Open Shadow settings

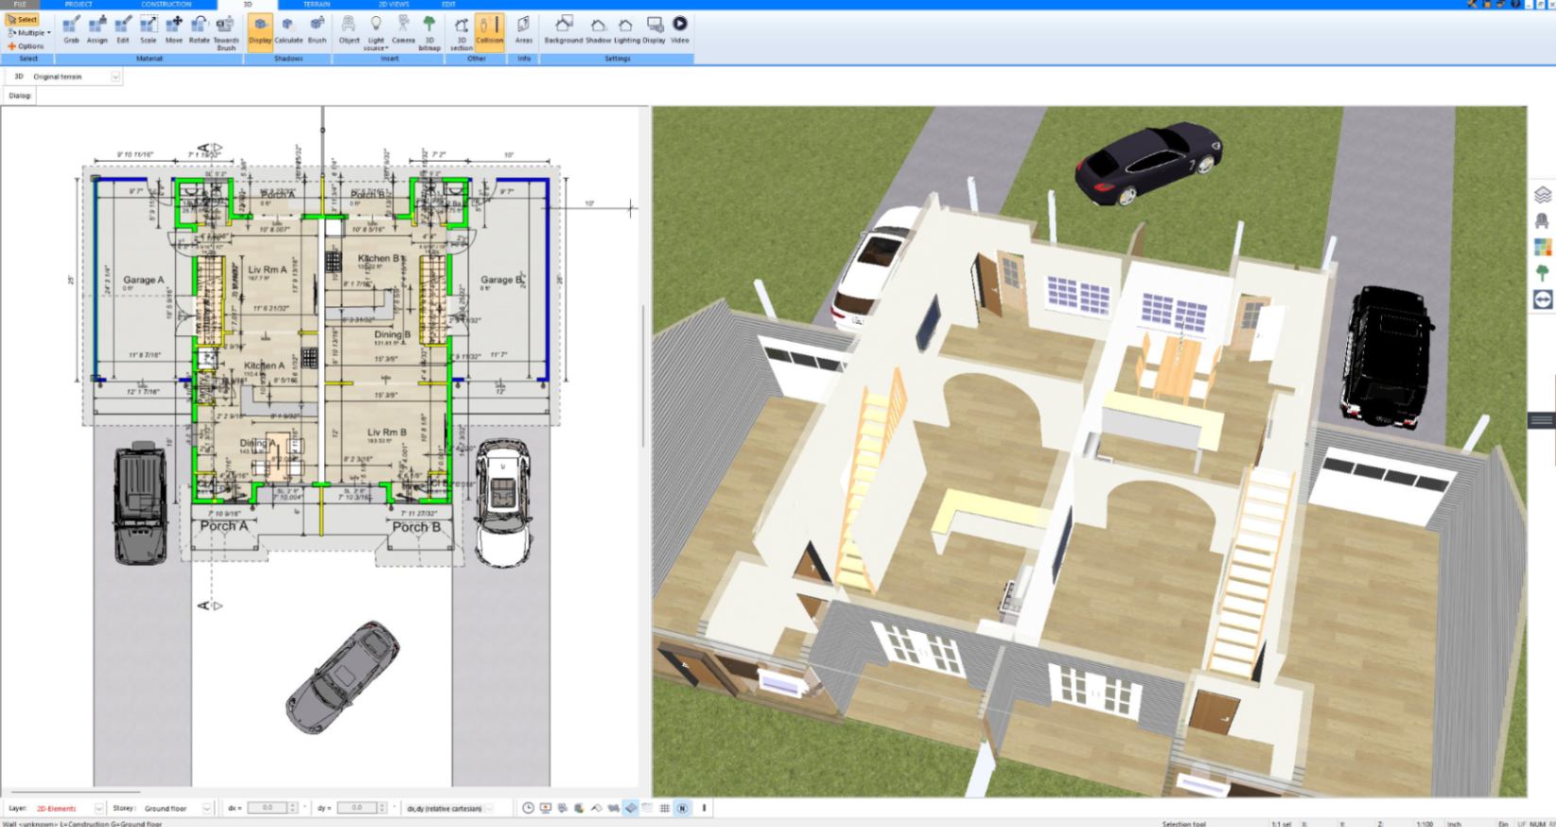click(598, 29)
